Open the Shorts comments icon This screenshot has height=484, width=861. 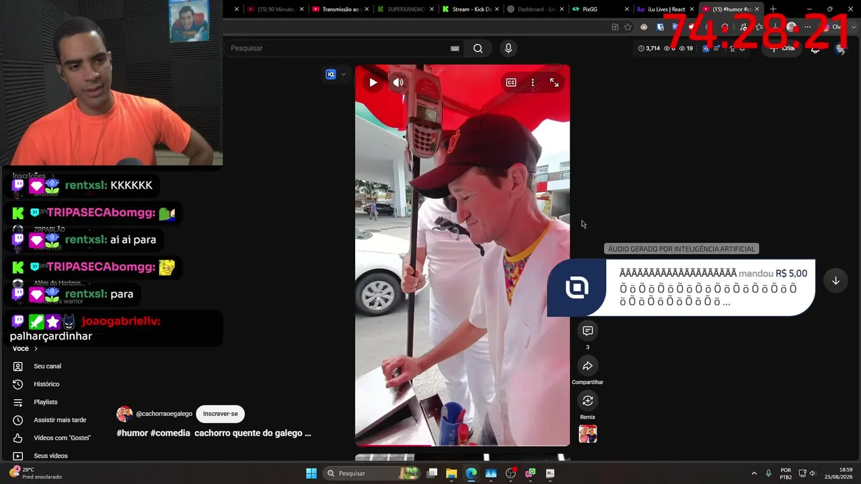pos(587,331)
